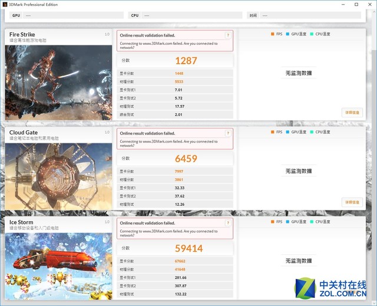The width and height of the screenshot is (377, 306).
Task: Click the Ice Storm benchmark thumbnail
Action: (x=58, y=266)
